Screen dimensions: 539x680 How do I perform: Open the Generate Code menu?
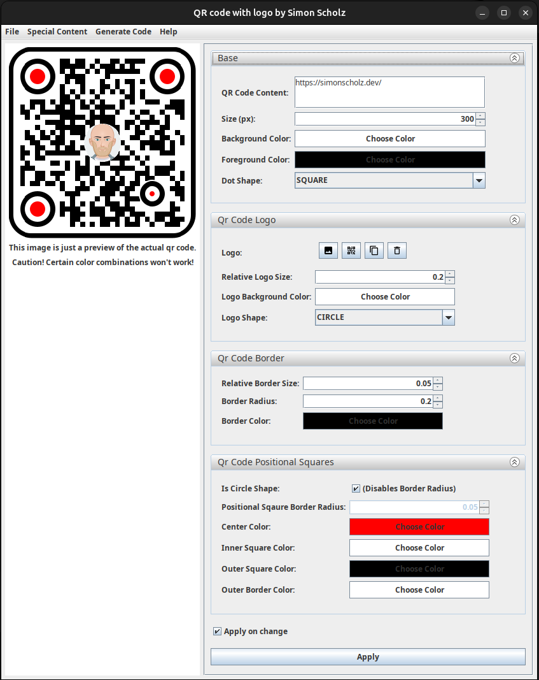coord(123,32)
